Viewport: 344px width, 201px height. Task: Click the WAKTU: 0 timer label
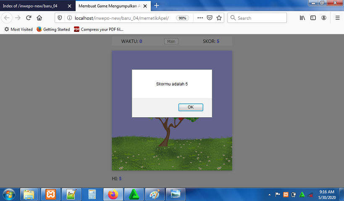(131, 41)
